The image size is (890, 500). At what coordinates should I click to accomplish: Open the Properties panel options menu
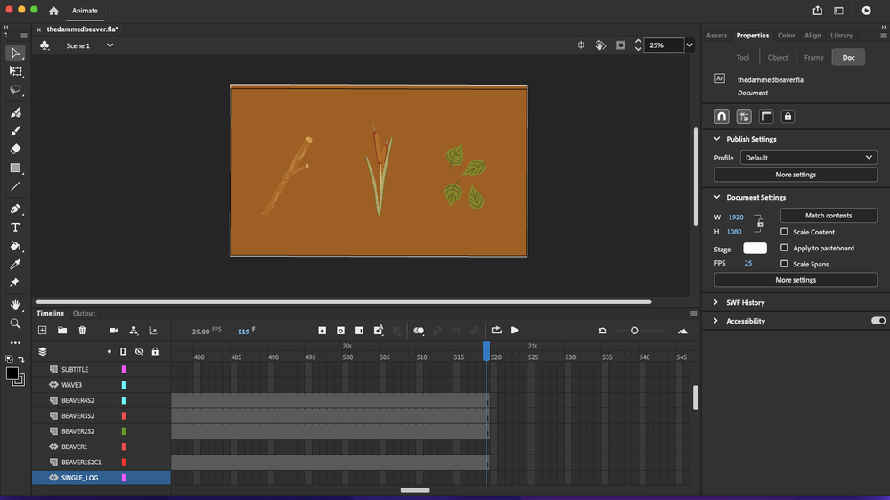883,35
